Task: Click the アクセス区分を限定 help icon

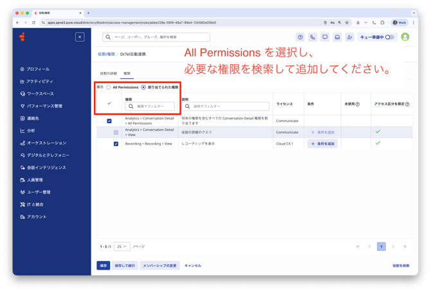Action: click(x=407, y=104)
